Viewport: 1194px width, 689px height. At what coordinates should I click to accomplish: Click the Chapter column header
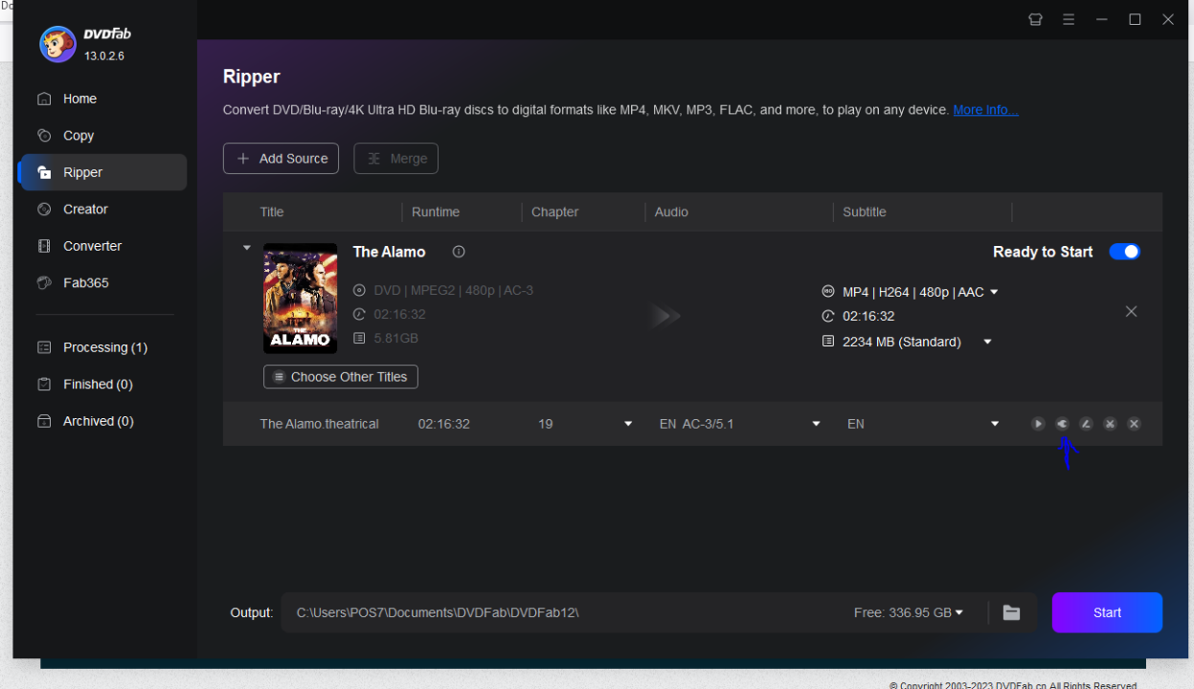coord(555,212)
